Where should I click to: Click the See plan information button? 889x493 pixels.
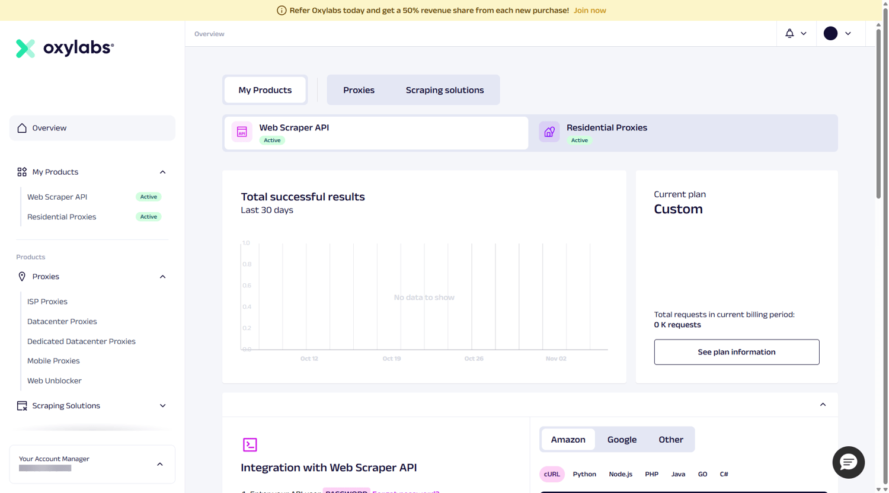click(x=737, y=352)
